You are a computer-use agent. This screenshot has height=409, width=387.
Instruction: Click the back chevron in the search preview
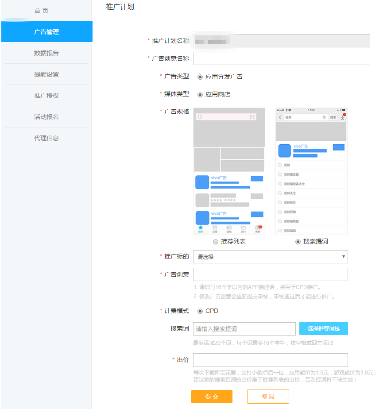(x=280, y=117)
